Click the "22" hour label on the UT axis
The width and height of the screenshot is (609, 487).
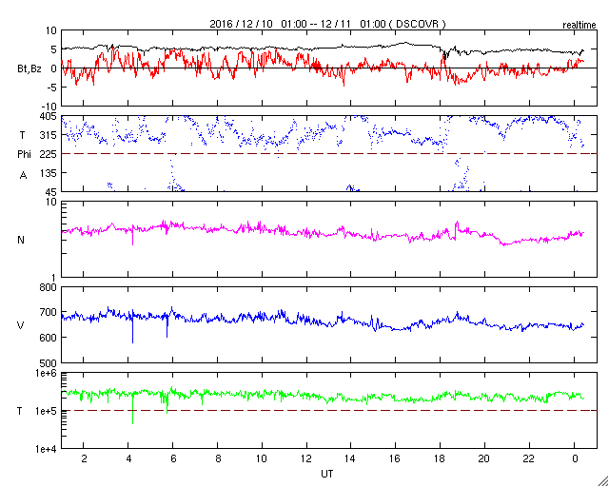pos(529,459)
